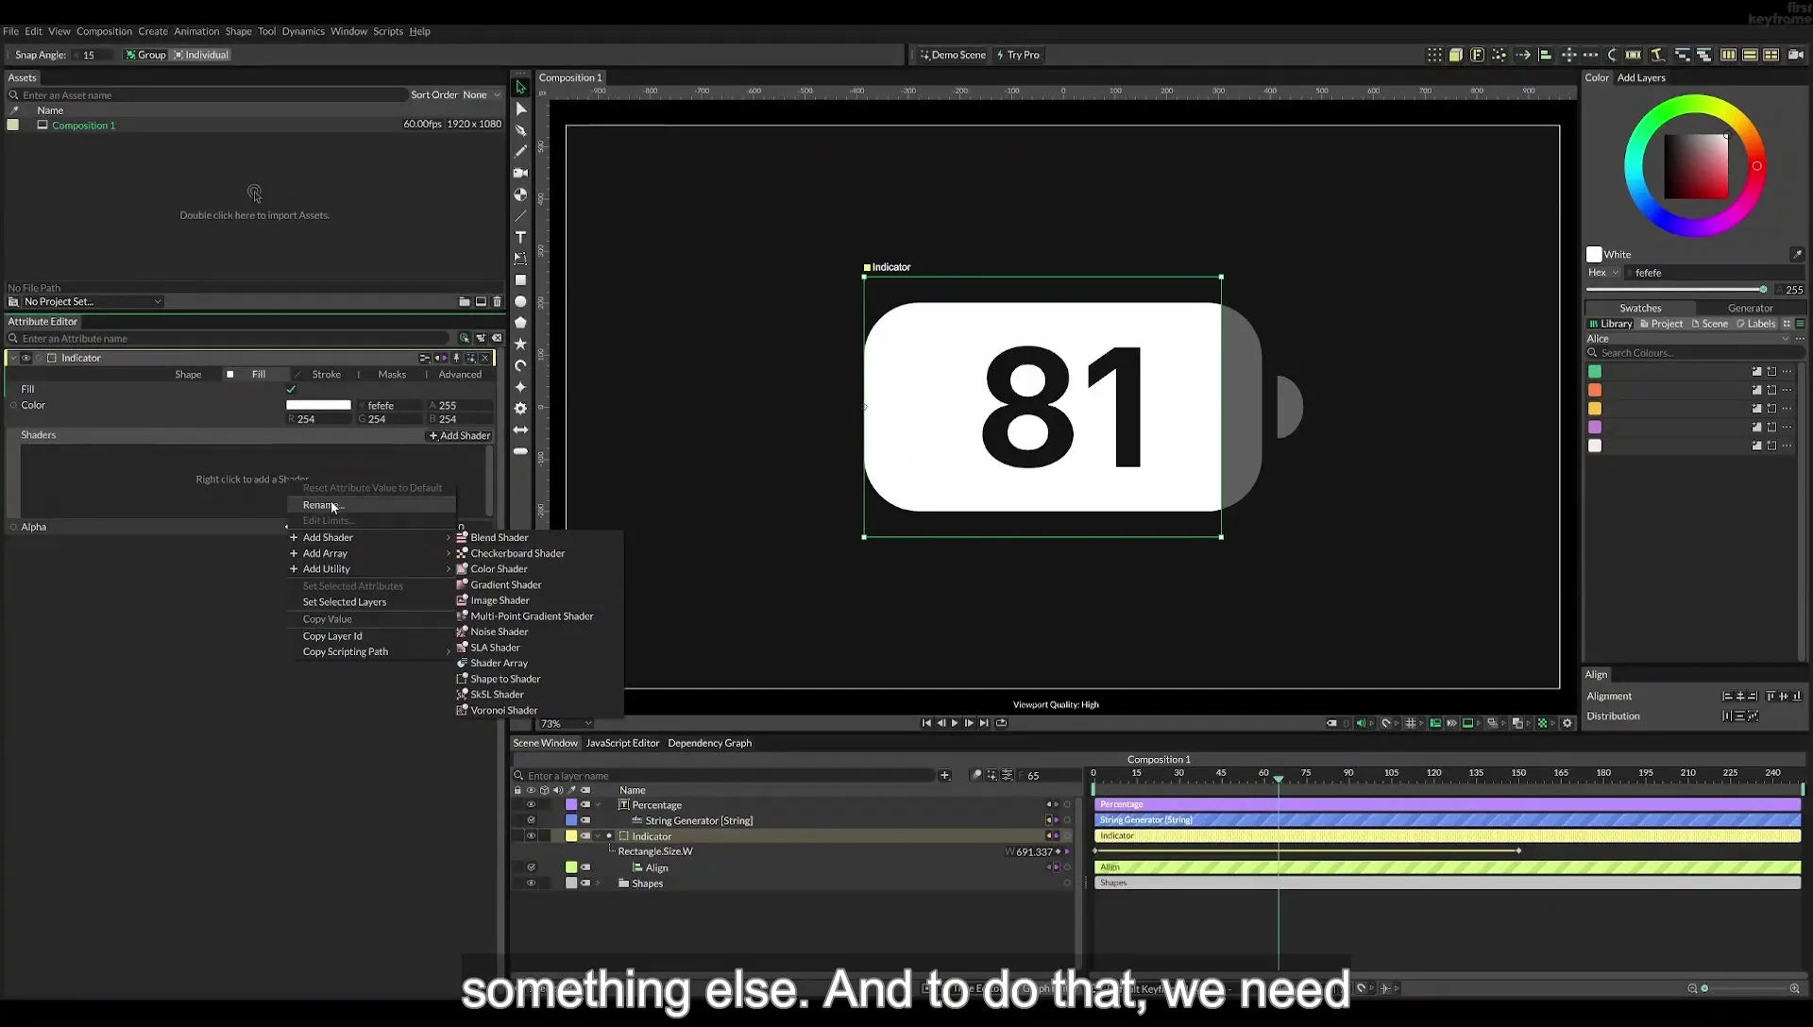Switch to the JavaScript Editor tab
Screen dimensions: 1813x1027
(x=622, y=743)
